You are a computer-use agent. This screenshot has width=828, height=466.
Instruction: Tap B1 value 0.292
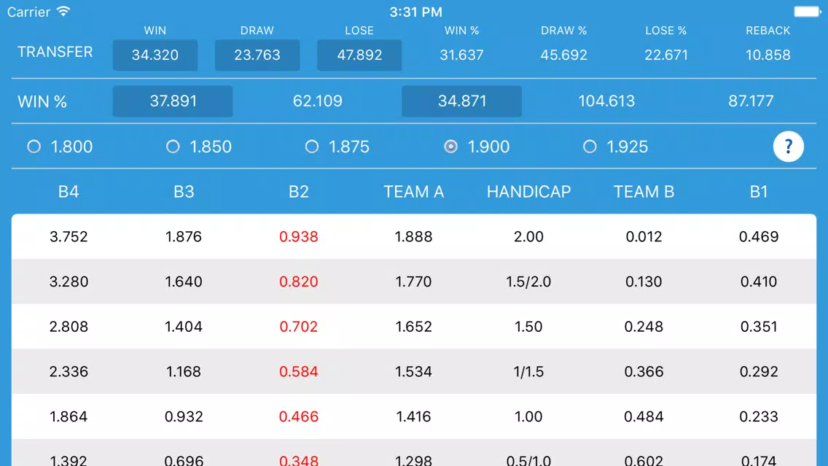pyautogui.click(x=759, y=371)
